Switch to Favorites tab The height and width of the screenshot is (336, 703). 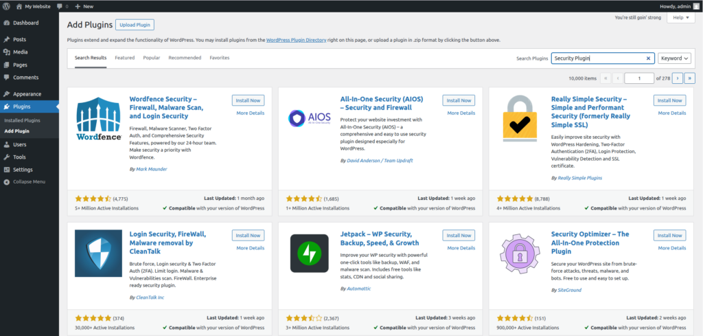220,58
